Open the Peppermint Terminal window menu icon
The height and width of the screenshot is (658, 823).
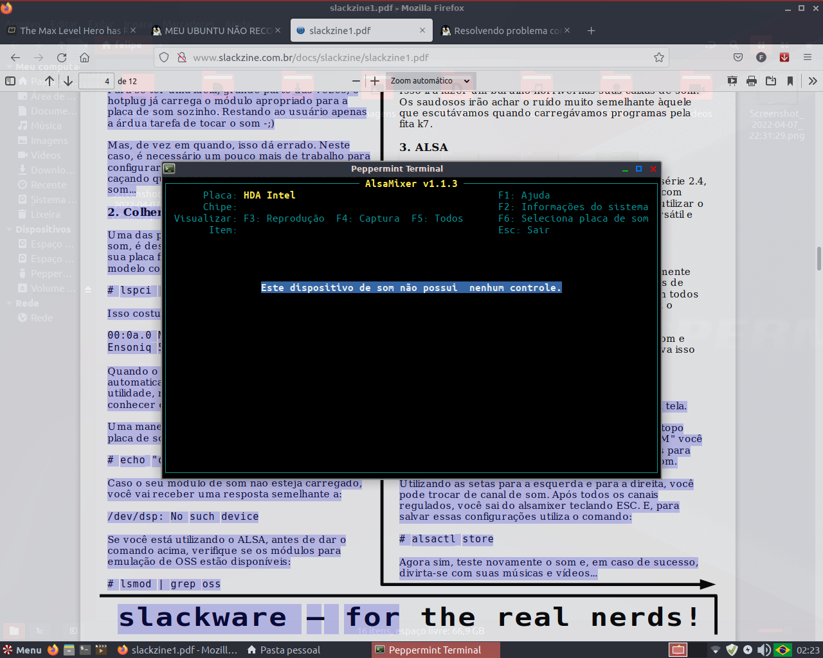169,168
